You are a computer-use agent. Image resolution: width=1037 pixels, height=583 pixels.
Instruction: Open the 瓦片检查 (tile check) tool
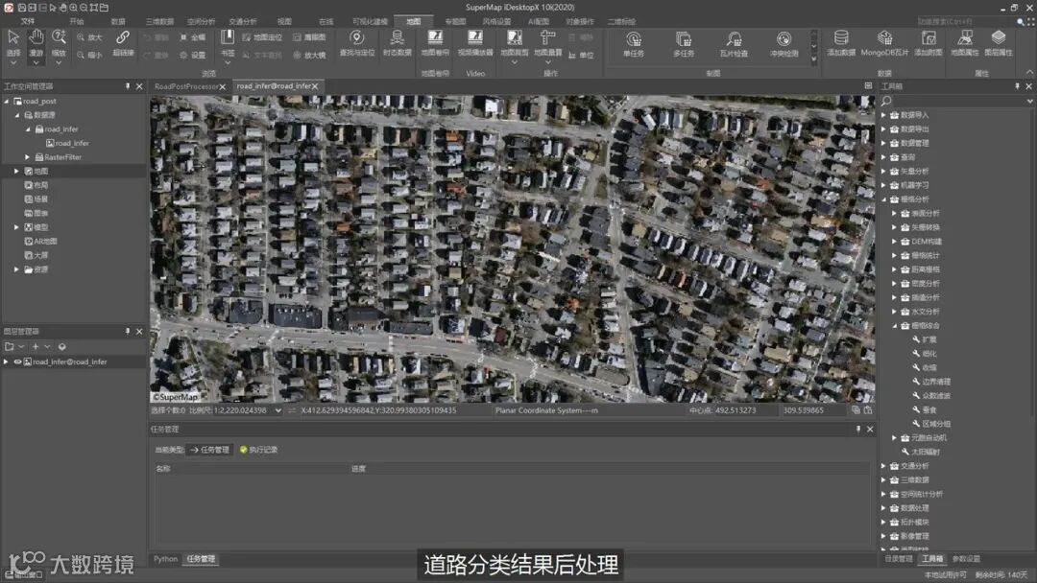pos(734,40)
